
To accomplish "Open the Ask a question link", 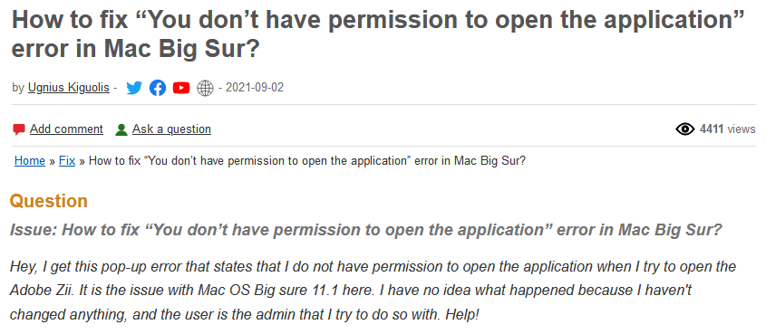I will click(171, 129).
